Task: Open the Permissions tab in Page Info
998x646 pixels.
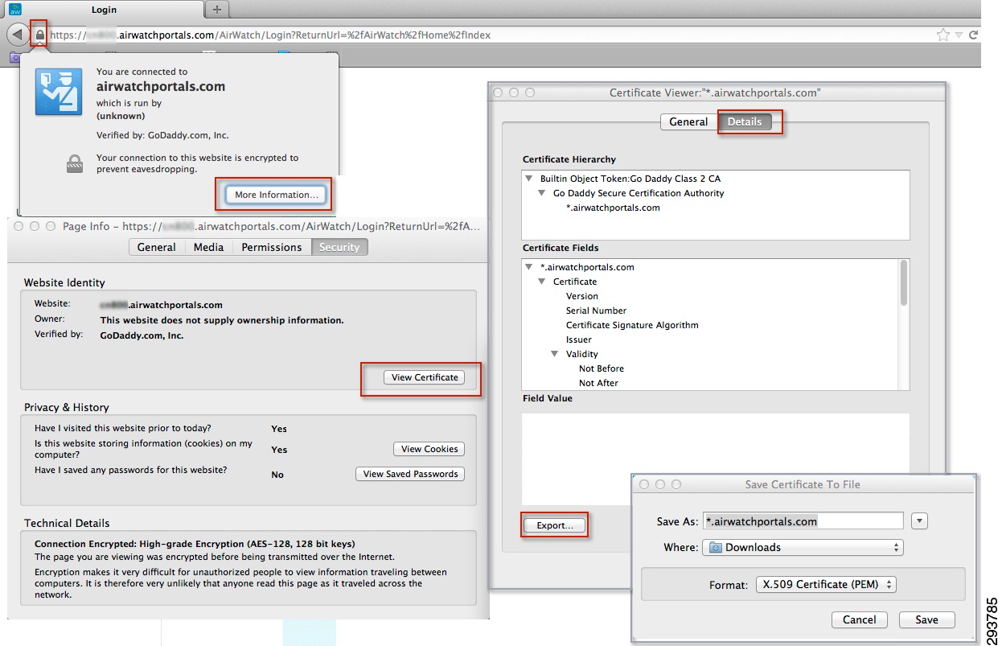Action: coord(272,247)
